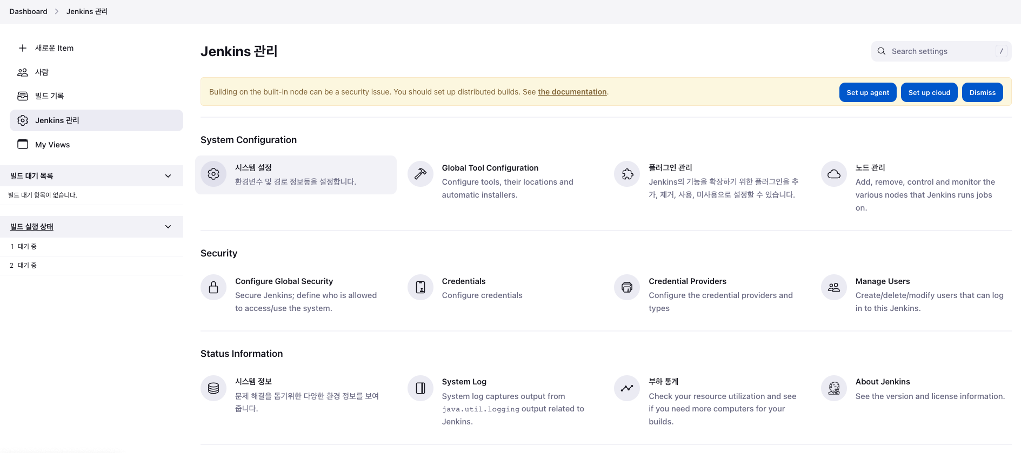1021x453 pixels.
Task: Click the plus icon next to 새로운 Item
Action: point(23,48)
